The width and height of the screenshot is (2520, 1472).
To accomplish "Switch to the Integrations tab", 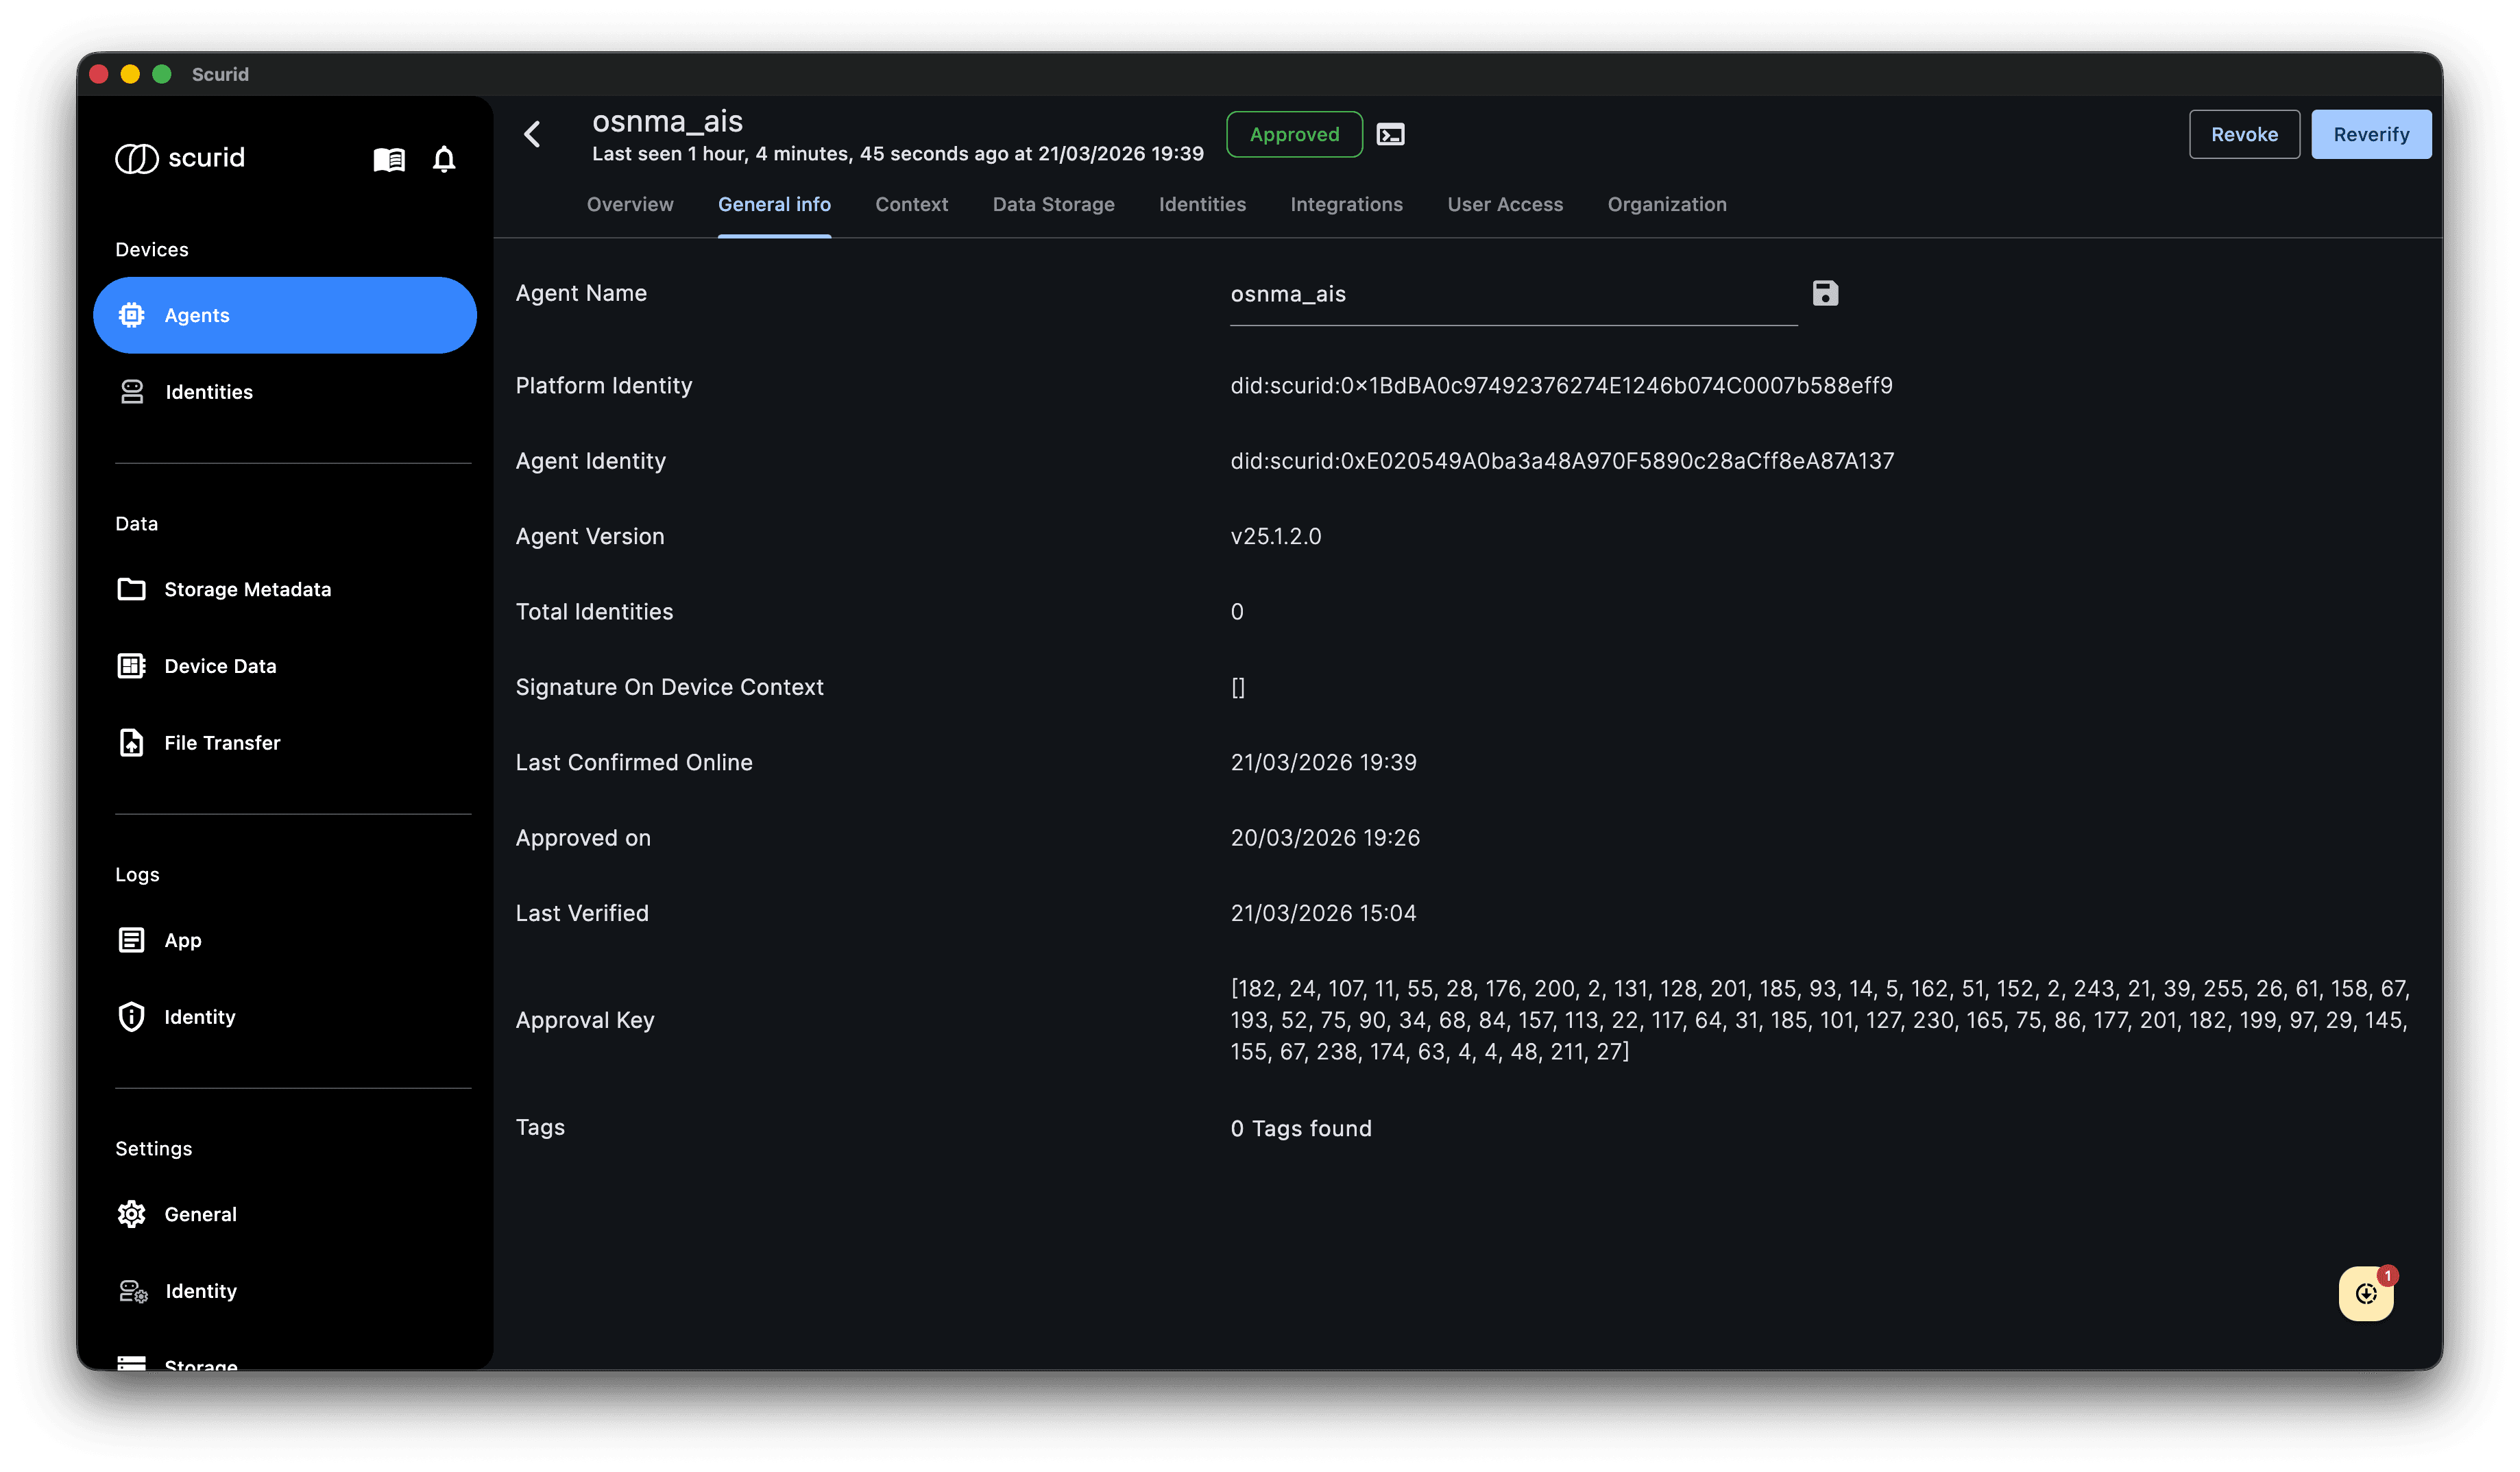I will click(x=1346, y=204).
